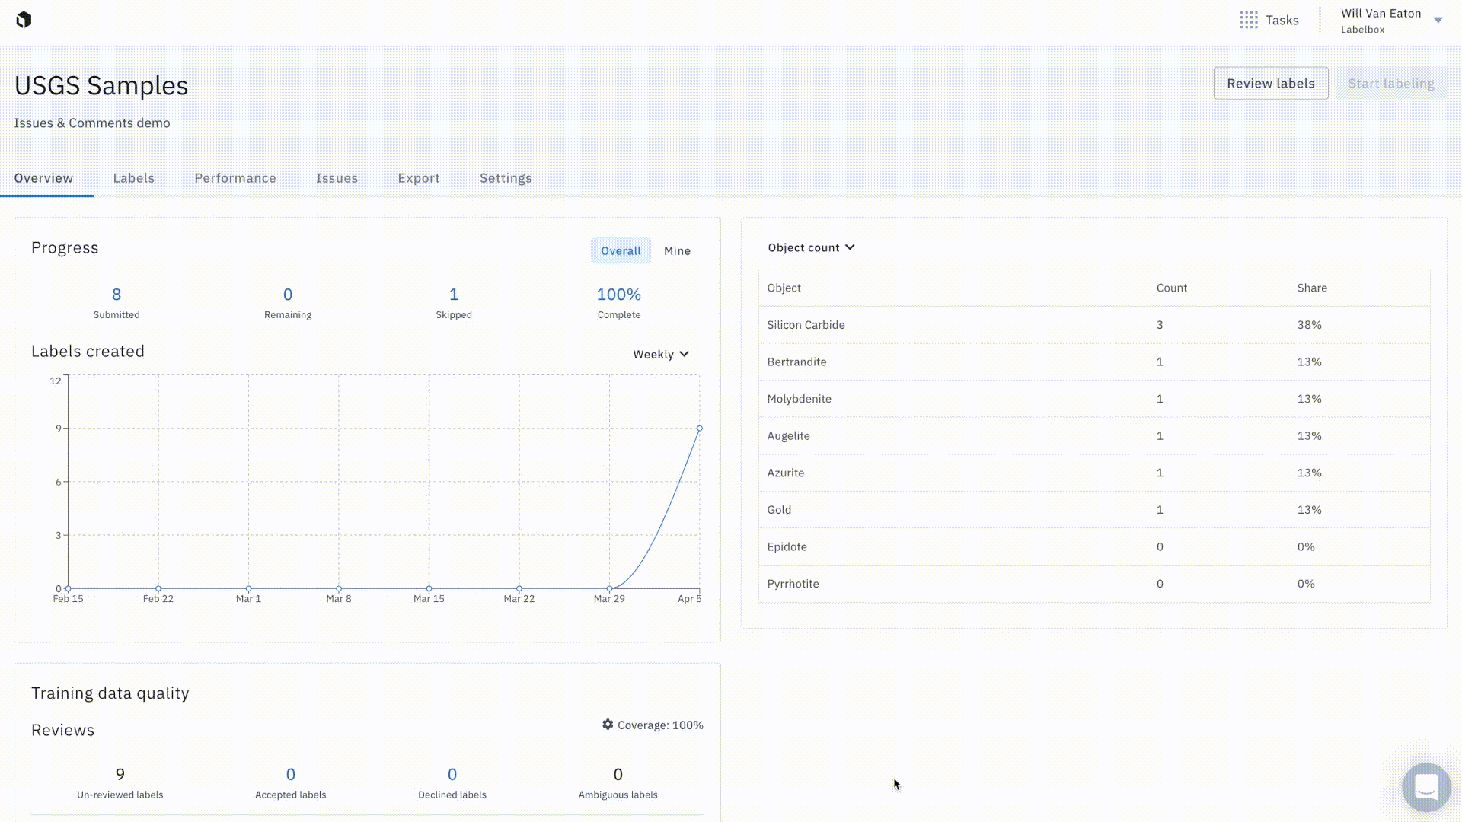The image size is (1462, 822).
Task: Click the 100% Complete value
Action: [619, 295]
